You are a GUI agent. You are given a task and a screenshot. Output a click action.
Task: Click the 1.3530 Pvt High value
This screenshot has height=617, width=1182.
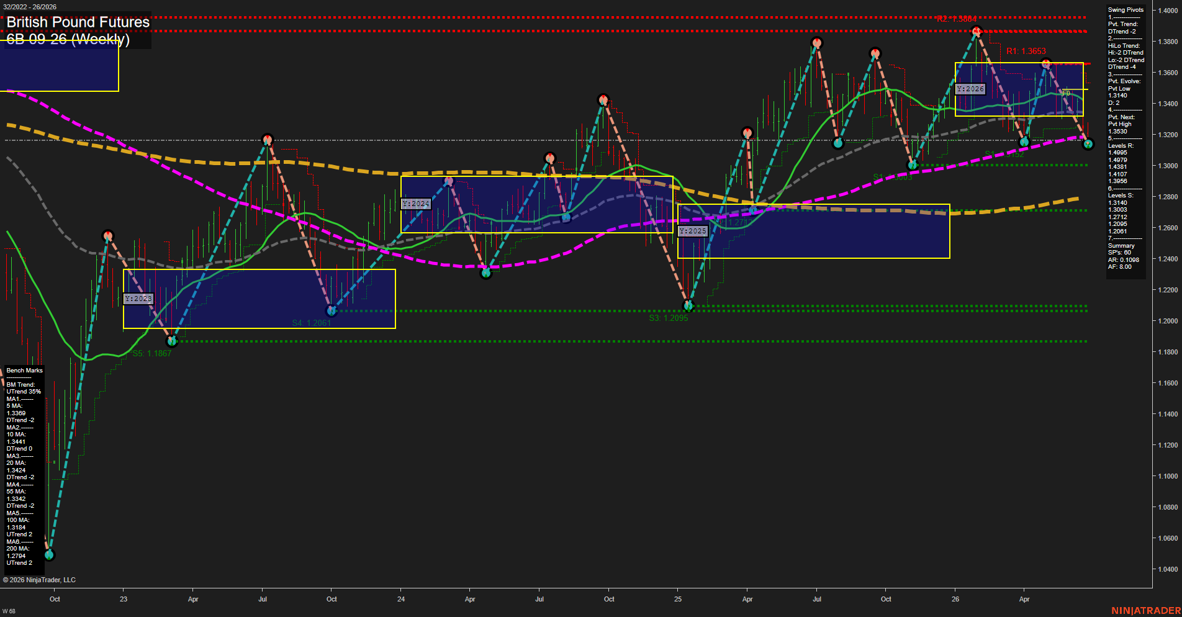(x=1117, y=132)
